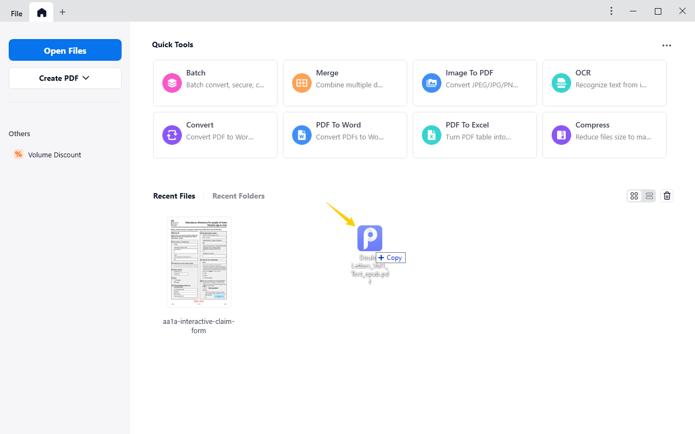The width and height of the screenshot is (695, 434).
Task: Switch to grid thumbnail view
Action: (634, 196)
